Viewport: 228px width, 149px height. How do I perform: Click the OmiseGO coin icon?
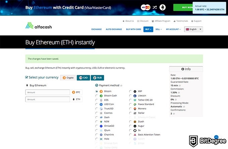coord(101,126)
